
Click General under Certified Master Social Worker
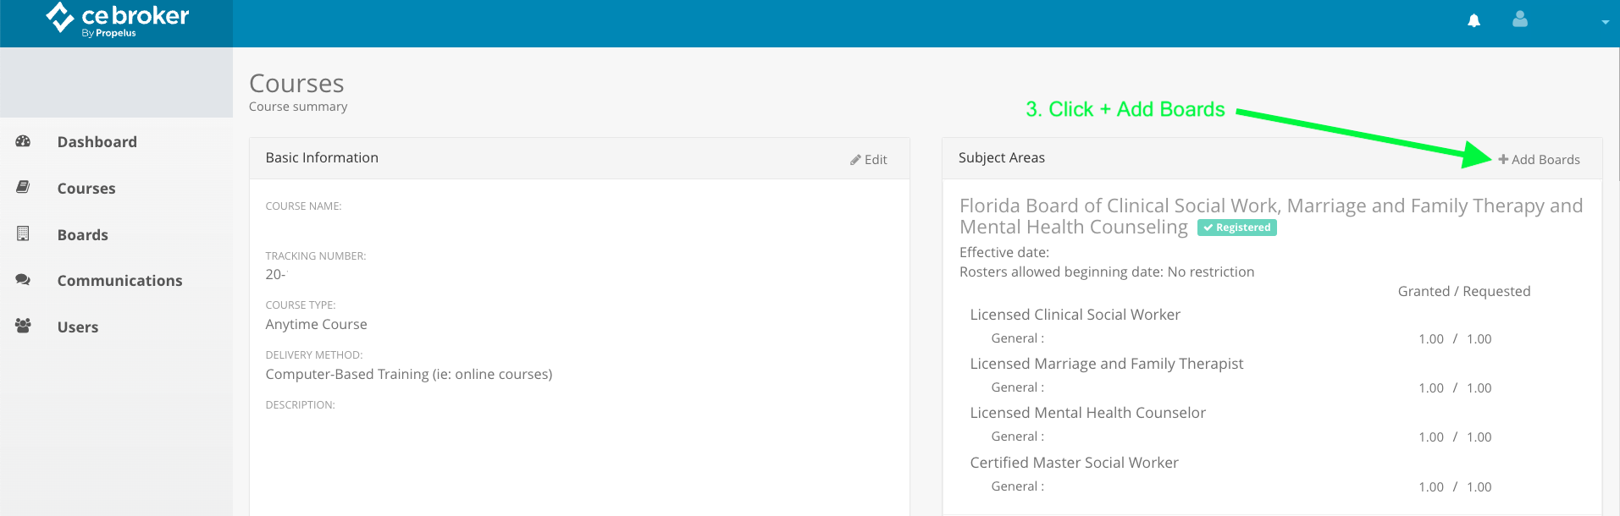click(x=1017, y=487)
